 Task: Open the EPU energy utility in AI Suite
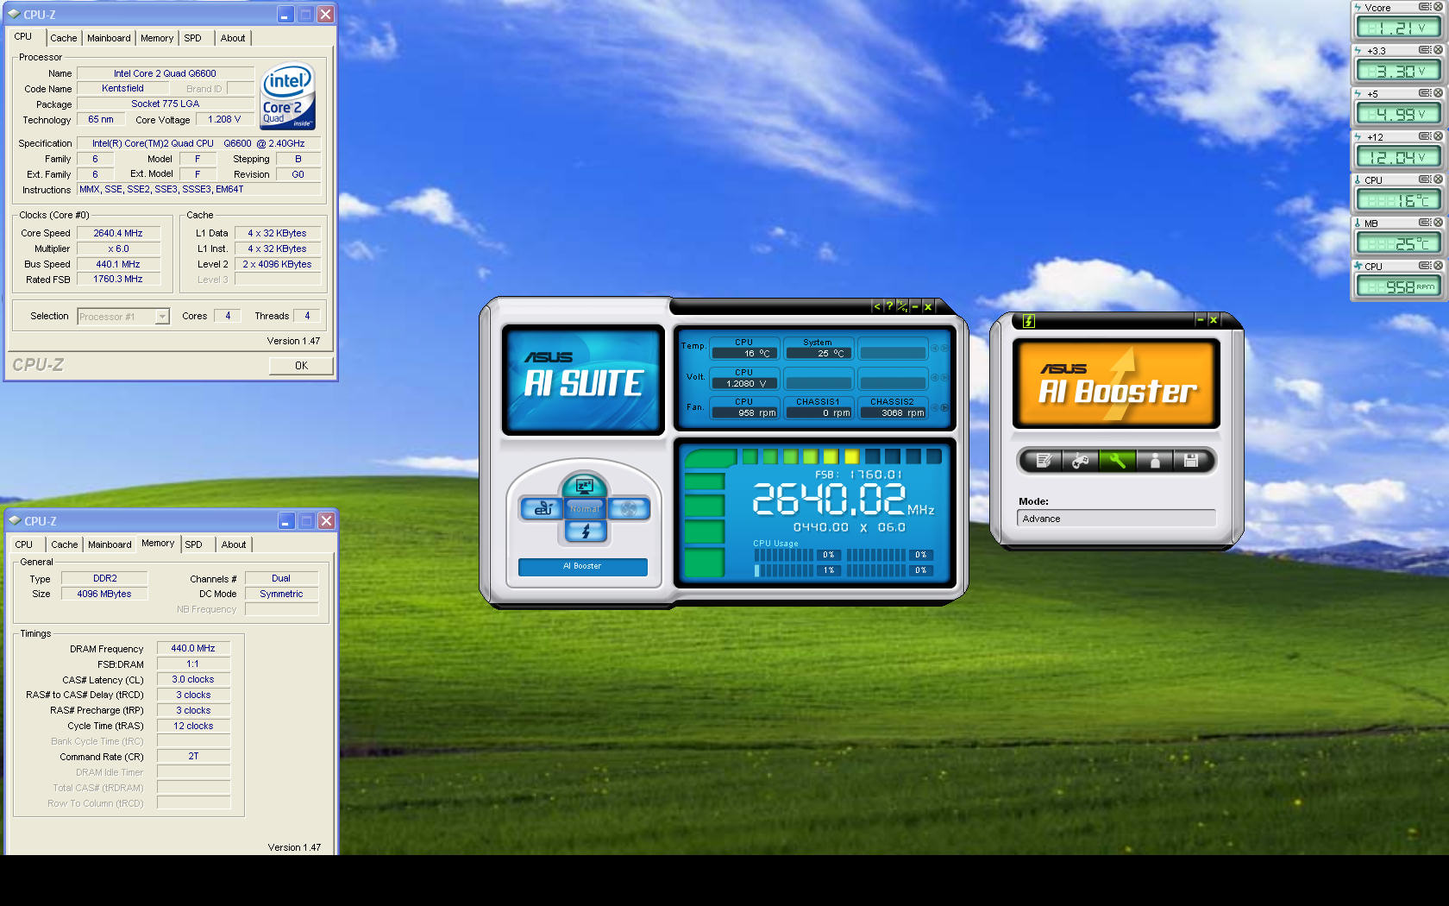click(542, 509)
